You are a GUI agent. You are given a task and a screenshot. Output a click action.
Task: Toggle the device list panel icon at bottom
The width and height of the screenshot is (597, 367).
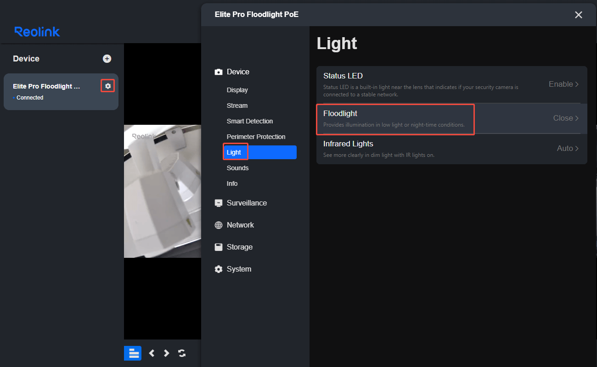tap(132, 353)
